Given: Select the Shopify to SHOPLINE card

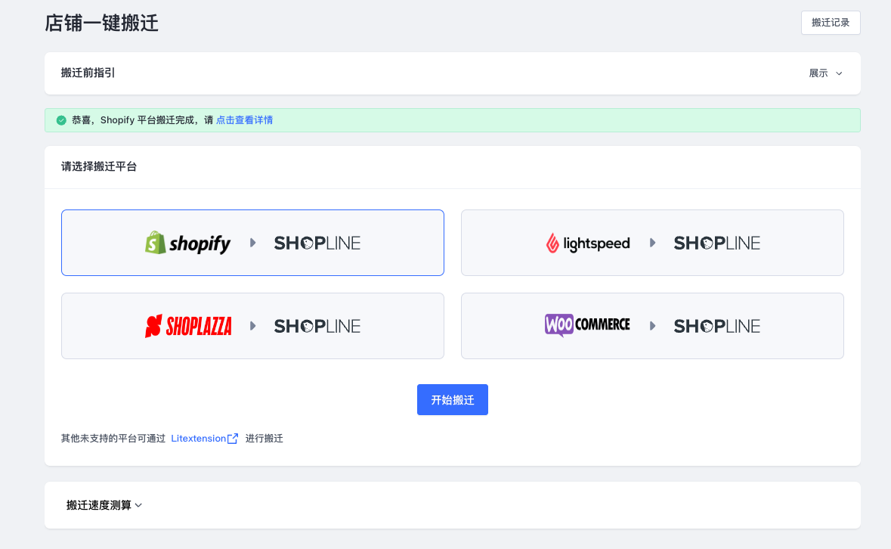Looking at the screenshot, I should 252,243.
